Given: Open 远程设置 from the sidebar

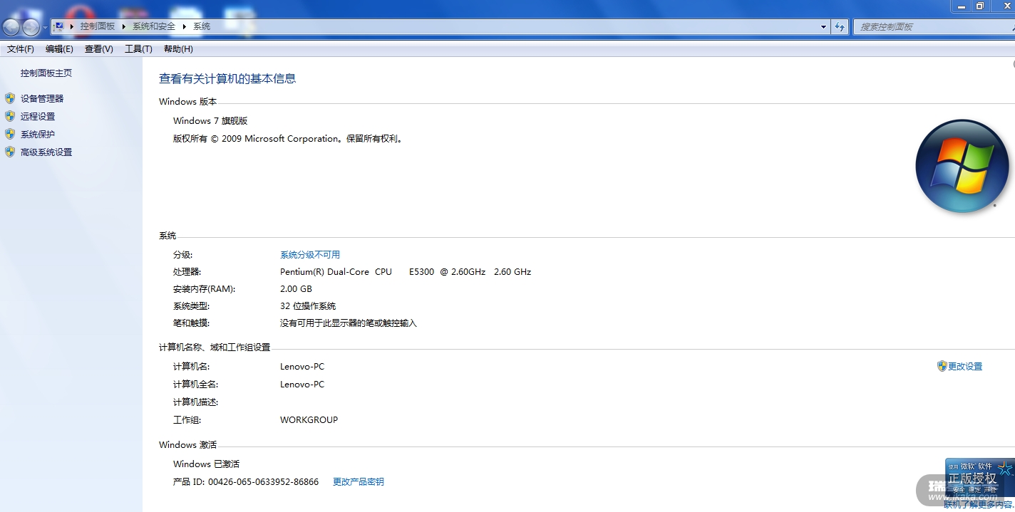Looking at the screenshot, I should coord(38,117).
